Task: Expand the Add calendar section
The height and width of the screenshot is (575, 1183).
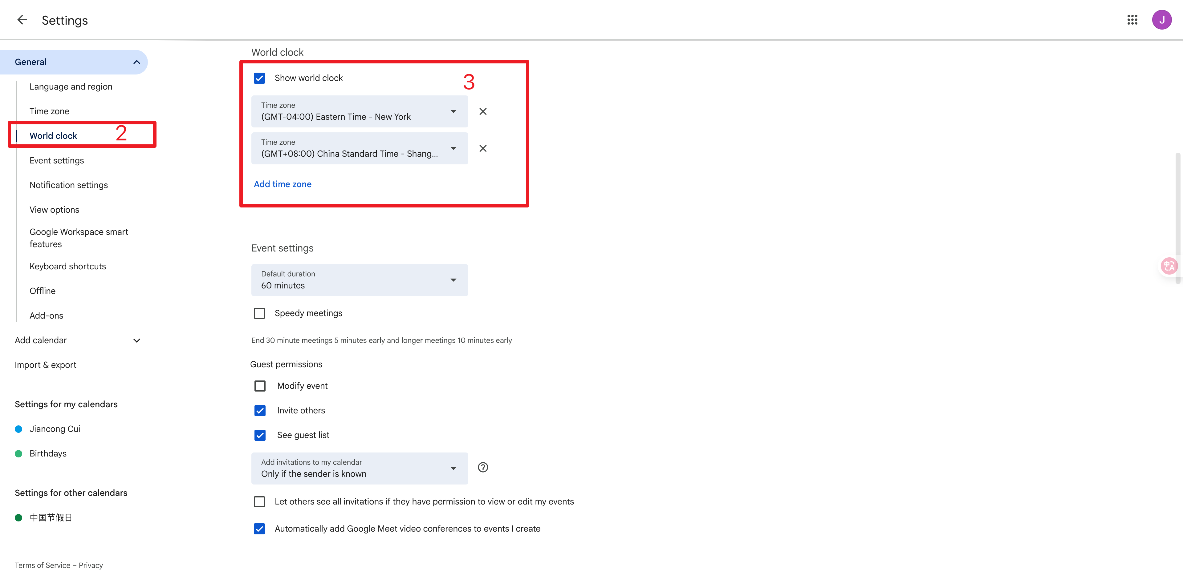Action: pyautogui.click(x=136, y=340)
